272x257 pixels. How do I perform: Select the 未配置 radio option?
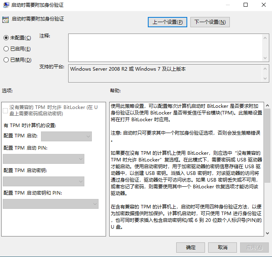coord(6,38)
